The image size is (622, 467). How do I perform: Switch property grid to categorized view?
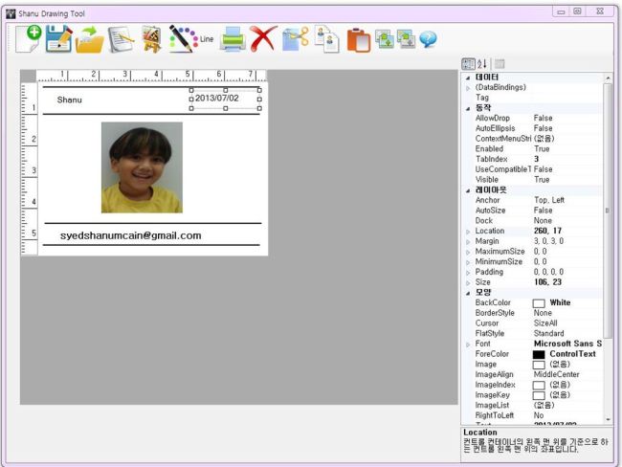tap(468, 64)
